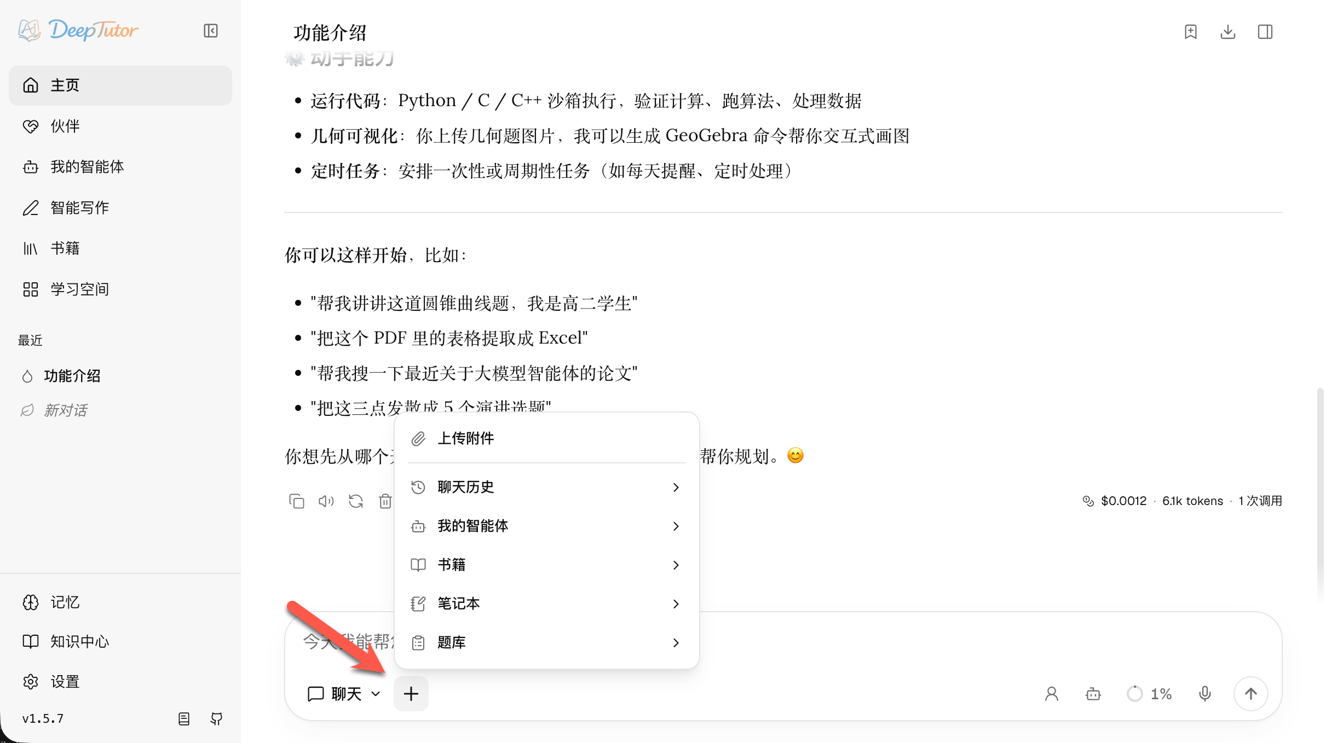The image size is (1326, 743).
Task: Expand the 笔记本 submenu
Action: pyautogui.click(x=546, y=603)
